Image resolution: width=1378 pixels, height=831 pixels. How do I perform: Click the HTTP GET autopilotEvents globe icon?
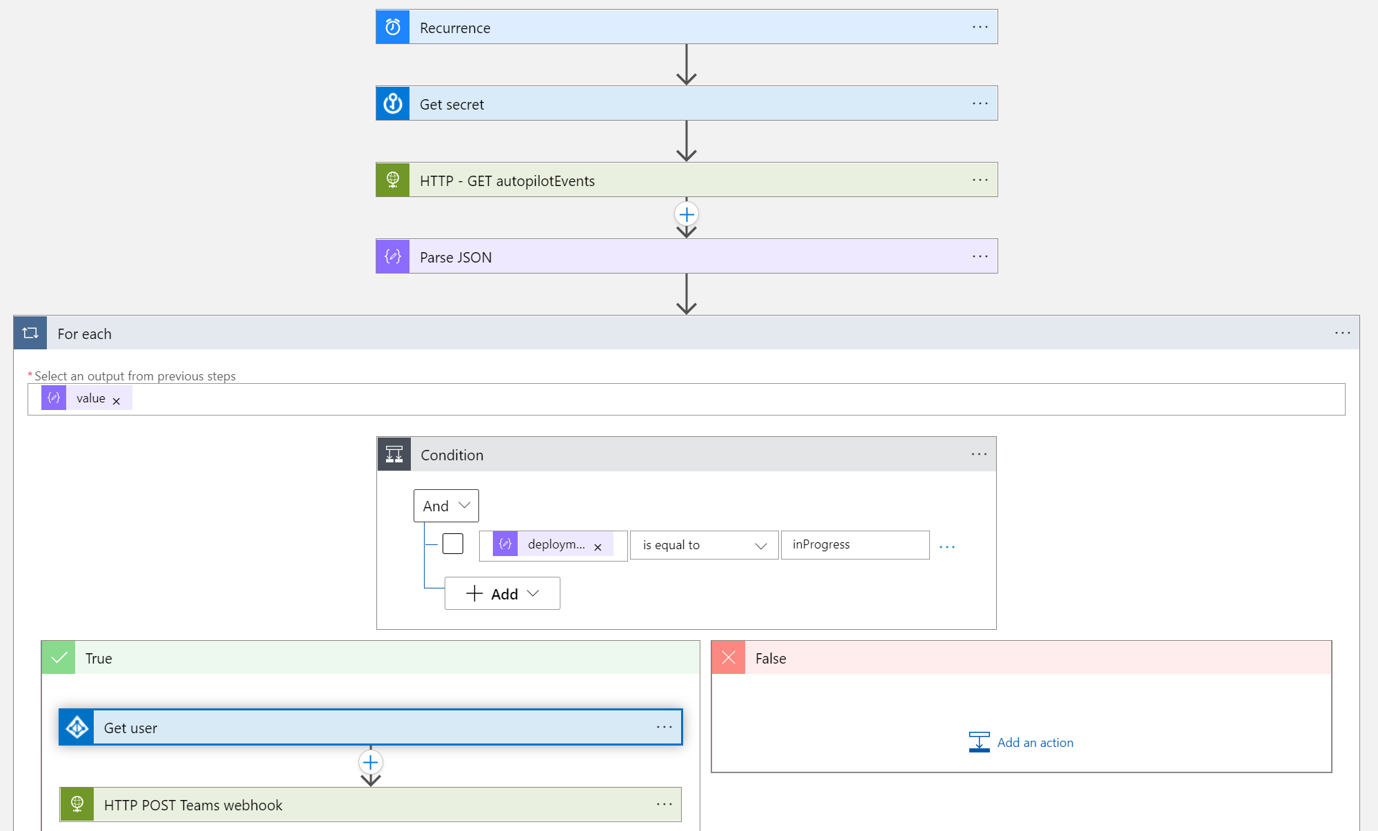393,181
